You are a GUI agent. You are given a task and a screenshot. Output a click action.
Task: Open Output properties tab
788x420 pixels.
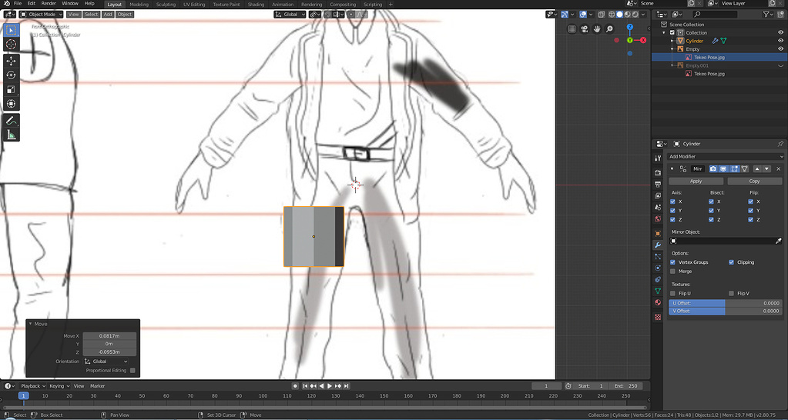click(x=658, y=184)
